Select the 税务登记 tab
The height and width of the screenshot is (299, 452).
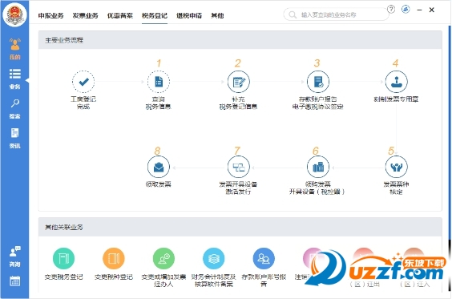tap(155, 15)
